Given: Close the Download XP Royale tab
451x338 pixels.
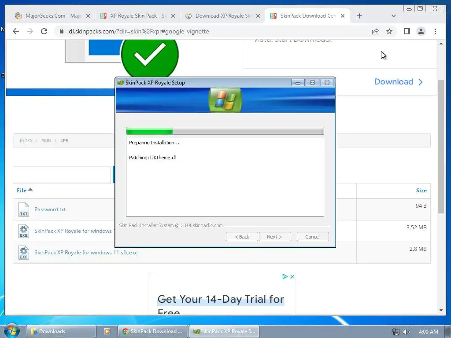Looking at the screenshot, I should [x=258, y=16].
